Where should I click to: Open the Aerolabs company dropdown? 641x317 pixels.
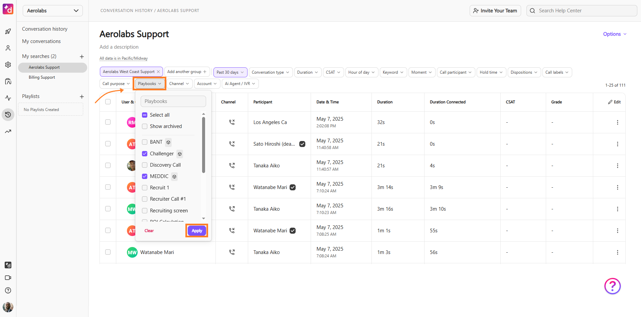[x=53, y=11]
